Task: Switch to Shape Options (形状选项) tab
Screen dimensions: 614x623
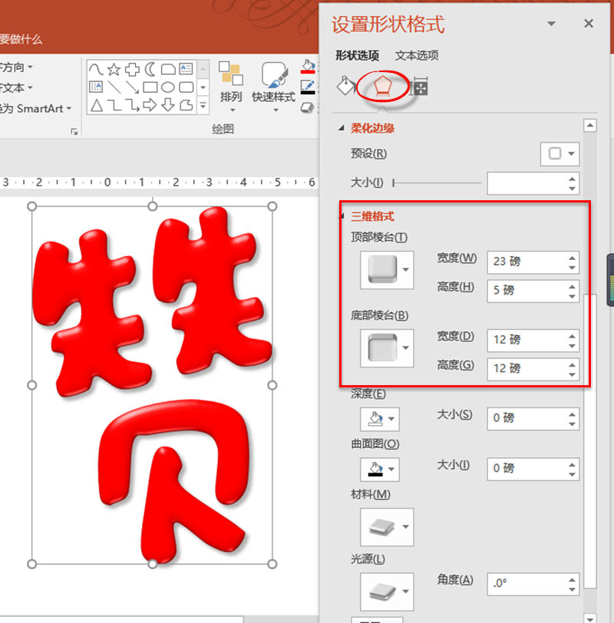Action: click(x=357, y=55)
